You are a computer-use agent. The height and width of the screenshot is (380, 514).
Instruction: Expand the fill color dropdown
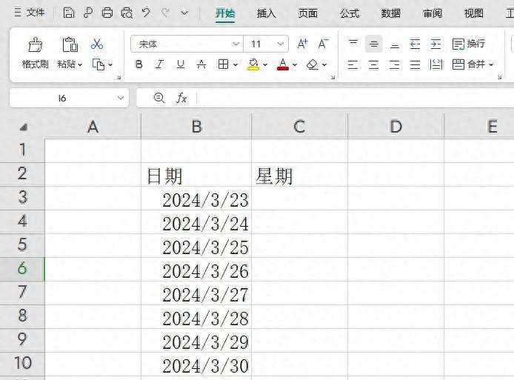point(265,64)
